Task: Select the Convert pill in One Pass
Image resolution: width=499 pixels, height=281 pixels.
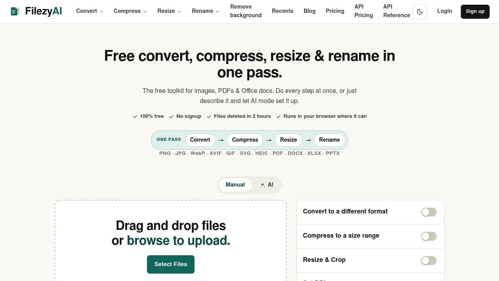Action: [x=200, y=140]
